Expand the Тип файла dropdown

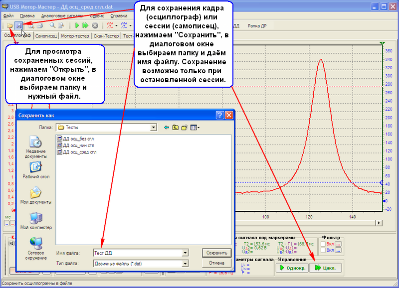185,263
